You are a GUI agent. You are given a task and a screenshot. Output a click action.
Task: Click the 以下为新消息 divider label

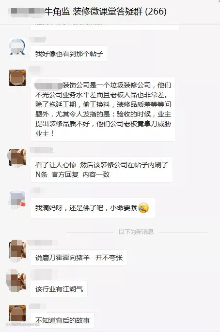point(136,231)
